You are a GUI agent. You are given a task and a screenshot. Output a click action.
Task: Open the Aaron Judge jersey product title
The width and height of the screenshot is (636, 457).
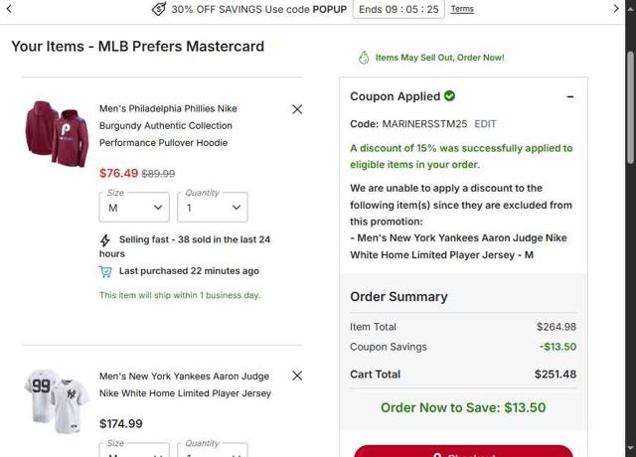pos(185,384)
